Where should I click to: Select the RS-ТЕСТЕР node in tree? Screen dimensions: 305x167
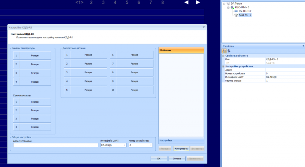click(245, 11)
